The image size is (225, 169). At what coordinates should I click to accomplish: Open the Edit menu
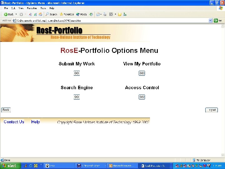pos(13,8)
